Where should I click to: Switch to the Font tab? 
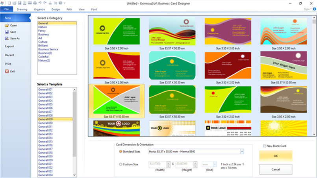[x=94, y=9]
